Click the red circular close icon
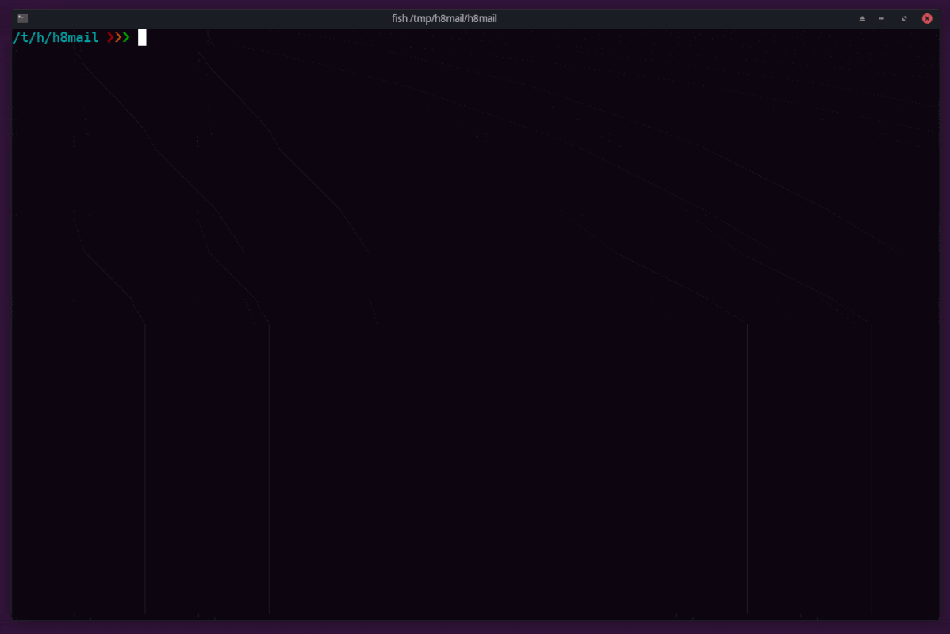Screen dimensions: 950x634 tap(926, 17)
